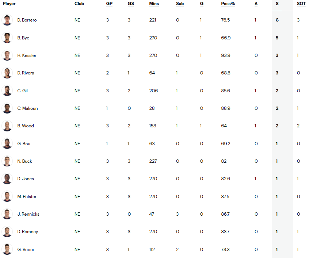Click H. Kessler's player photo

coord(7,55)
